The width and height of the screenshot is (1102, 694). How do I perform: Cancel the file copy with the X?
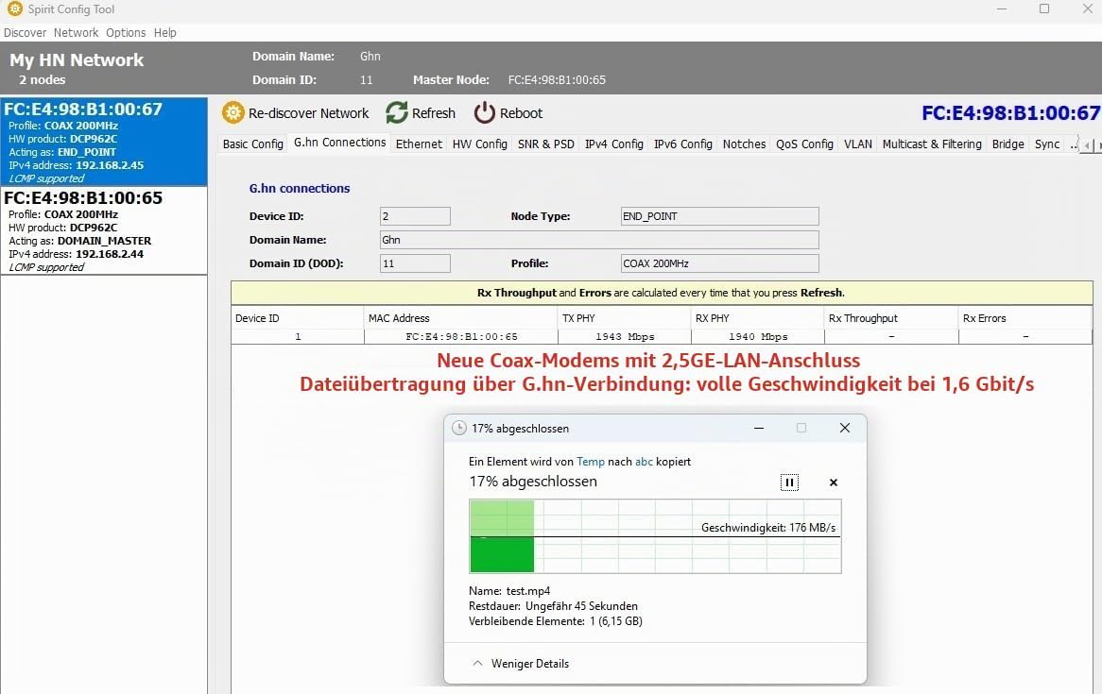tap(834, 482)
